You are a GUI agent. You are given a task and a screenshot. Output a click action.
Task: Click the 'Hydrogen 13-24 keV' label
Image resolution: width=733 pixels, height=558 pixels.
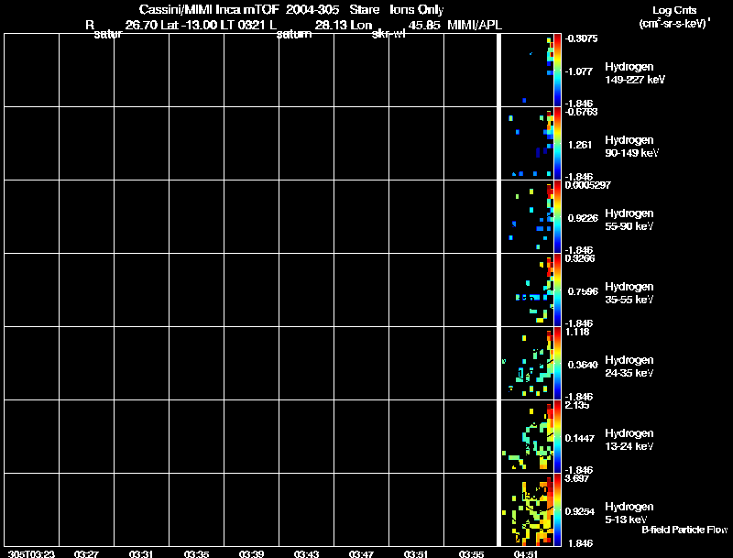(x=629, y=440)
